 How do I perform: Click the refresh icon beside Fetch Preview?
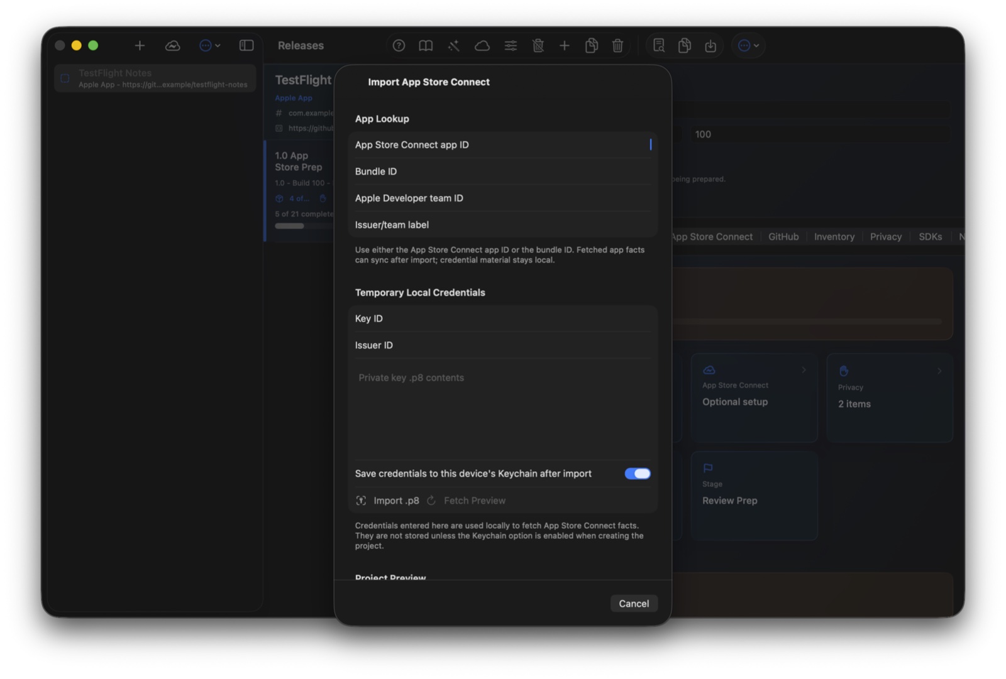[x=431, y=501]
